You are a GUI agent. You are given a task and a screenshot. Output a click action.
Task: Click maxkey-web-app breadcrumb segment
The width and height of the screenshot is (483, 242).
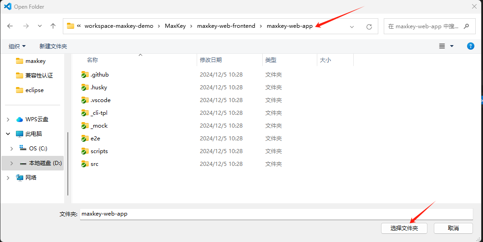point(290,26)
